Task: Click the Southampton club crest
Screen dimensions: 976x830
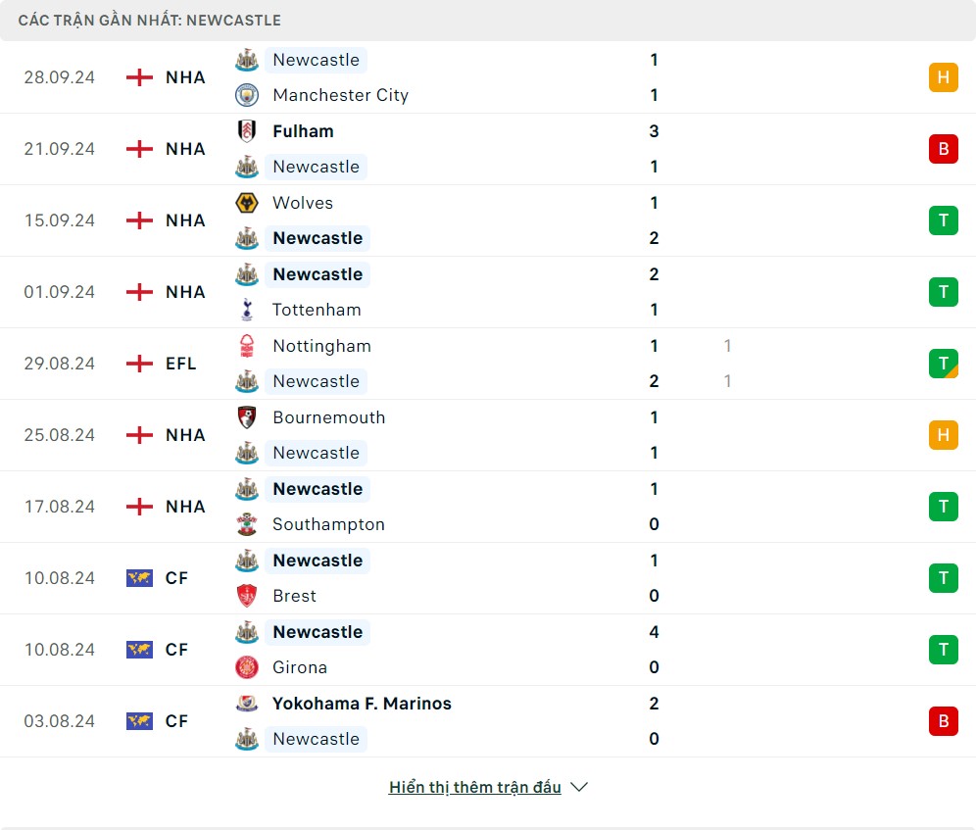Action: pyautogui.click(x=246, y=524)
